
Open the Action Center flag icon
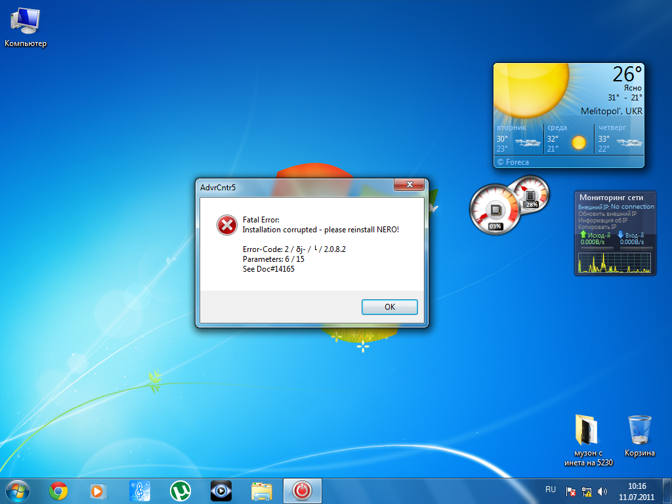point(570,492)
